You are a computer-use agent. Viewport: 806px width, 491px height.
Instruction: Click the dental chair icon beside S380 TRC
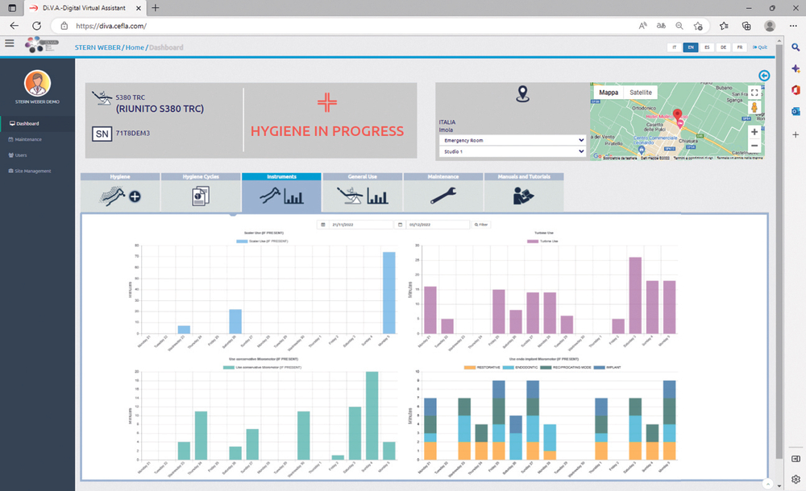102,98
